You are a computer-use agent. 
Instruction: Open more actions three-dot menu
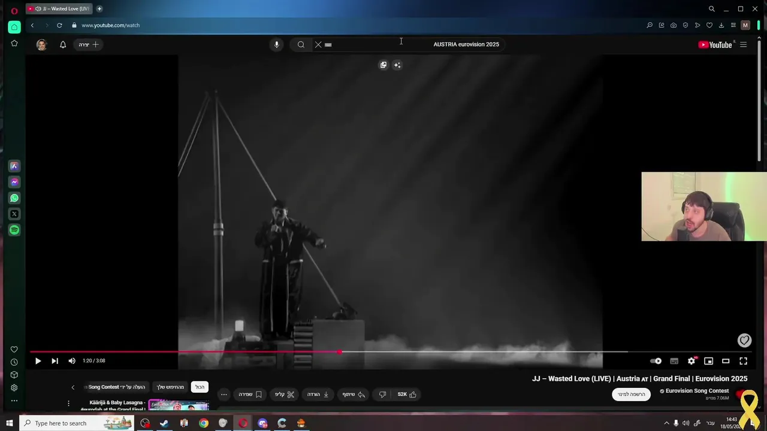[x=224, y=394]
